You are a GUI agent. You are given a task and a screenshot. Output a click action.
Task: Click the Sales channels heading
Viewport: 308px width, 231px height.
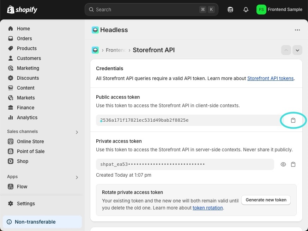click(x=22, y=132)
